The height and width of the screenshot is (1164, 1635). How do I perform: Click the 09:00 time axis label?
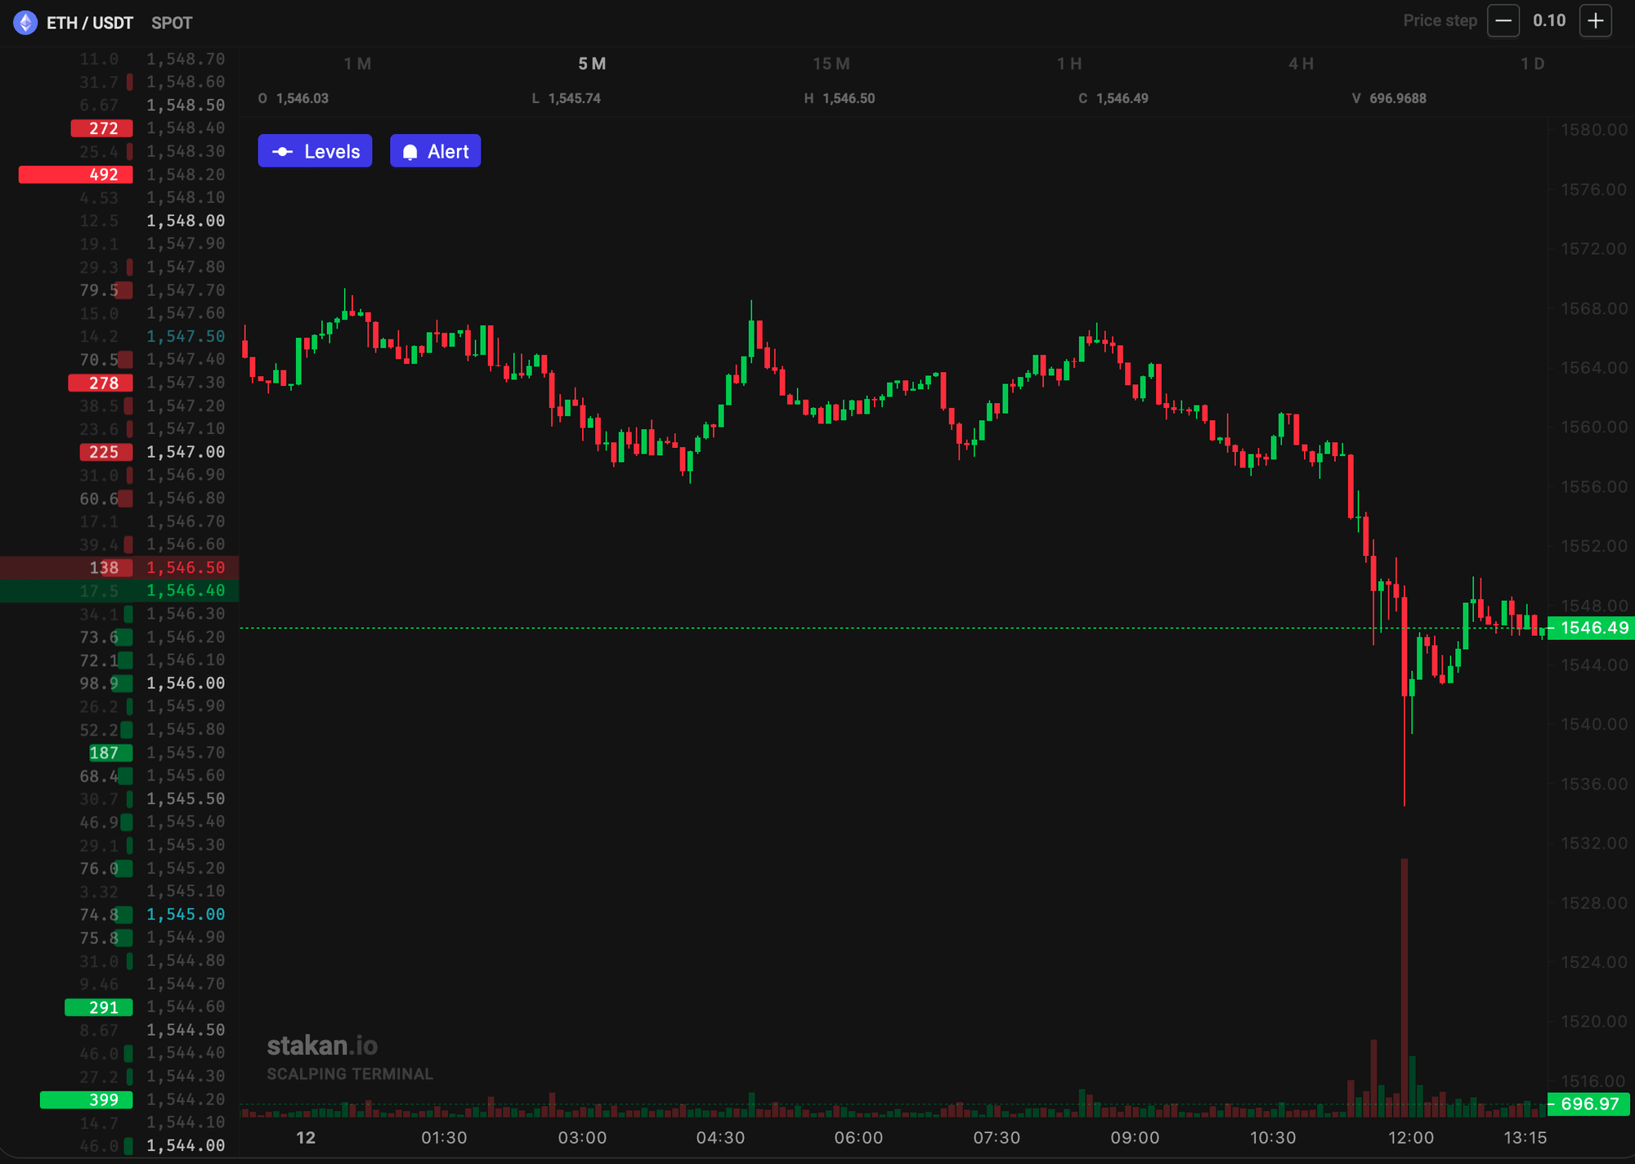1135,1138
